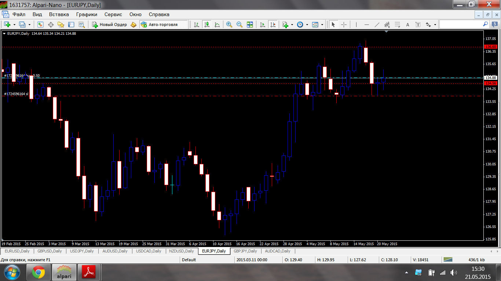This screenshot has height=281, width=501.
Task: Open the Strategy Tester icon
Action: click(x=81, y=25)
